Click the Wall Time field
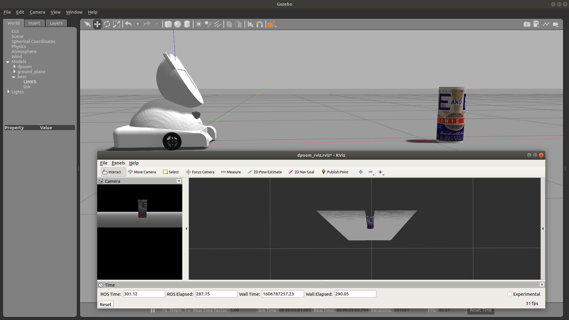This screenshot has height=320, width=569. click(283, 294)
